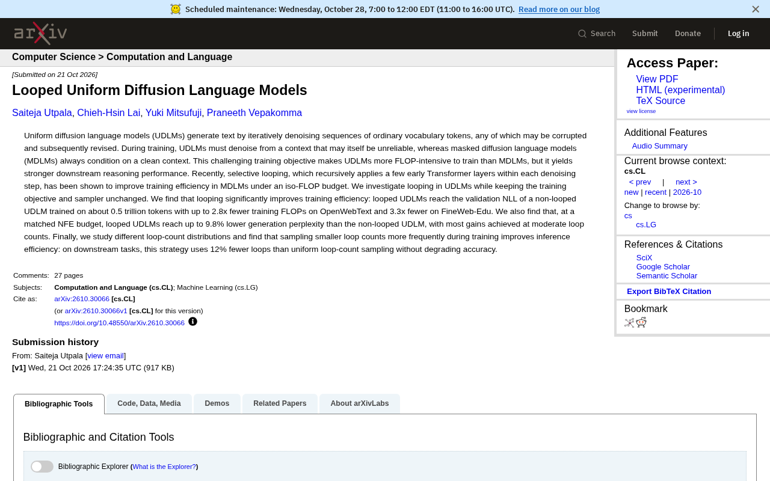Click the DOI info icon
Image resolution: width=770 pixels, height=481 pixels.
[192, 322]
